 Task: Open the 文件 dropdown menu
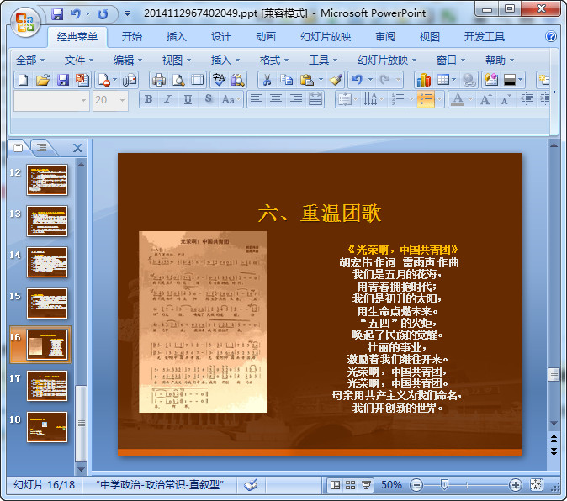click(79, 60)
